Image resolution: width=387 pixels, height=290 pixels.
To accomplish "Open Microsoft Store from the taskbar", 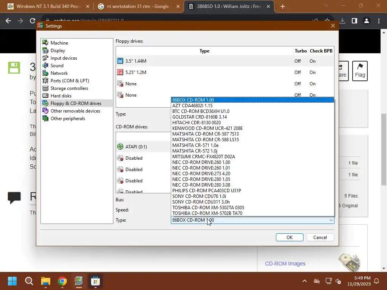I will click(x=95, y=281).
